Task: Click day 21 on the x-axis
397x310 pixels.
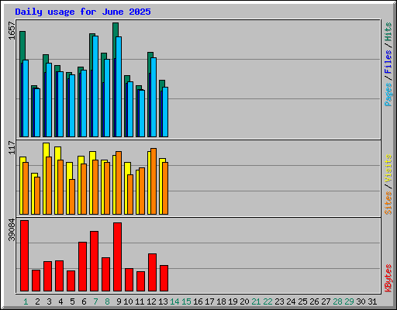Action: (256, 301)
